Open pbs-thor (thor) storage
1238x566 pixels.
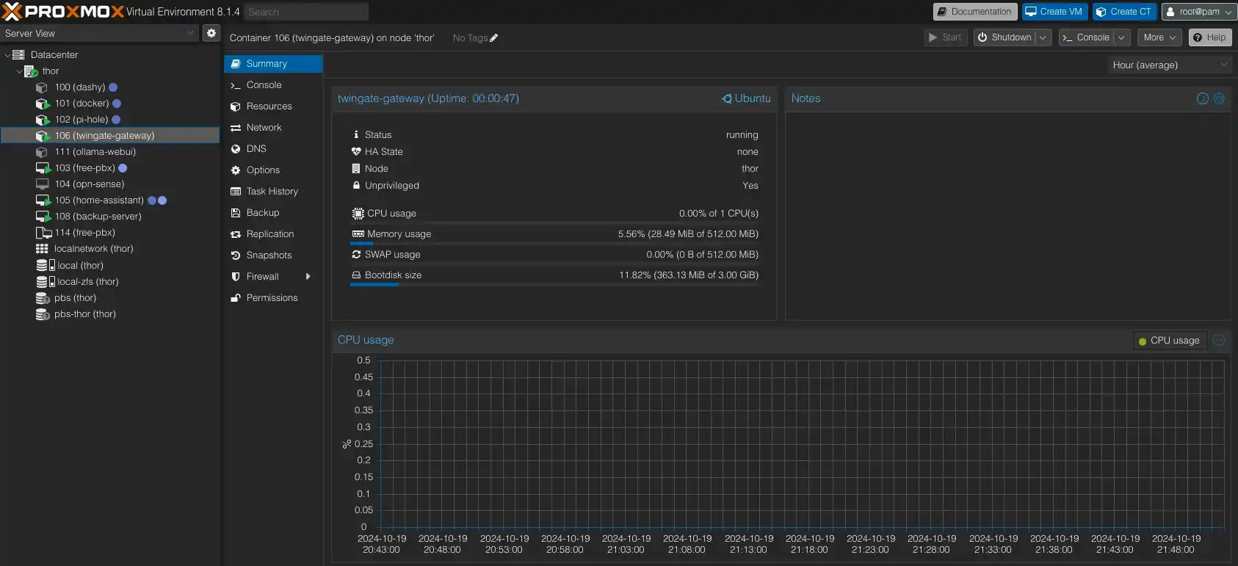point(85,314)
